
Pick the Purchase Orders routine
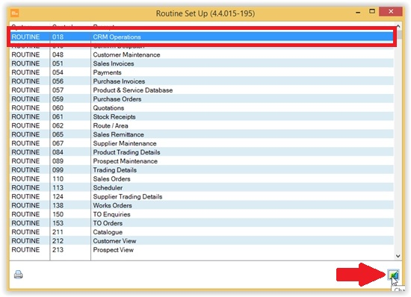pyautogui.click(x=201, y=99)
